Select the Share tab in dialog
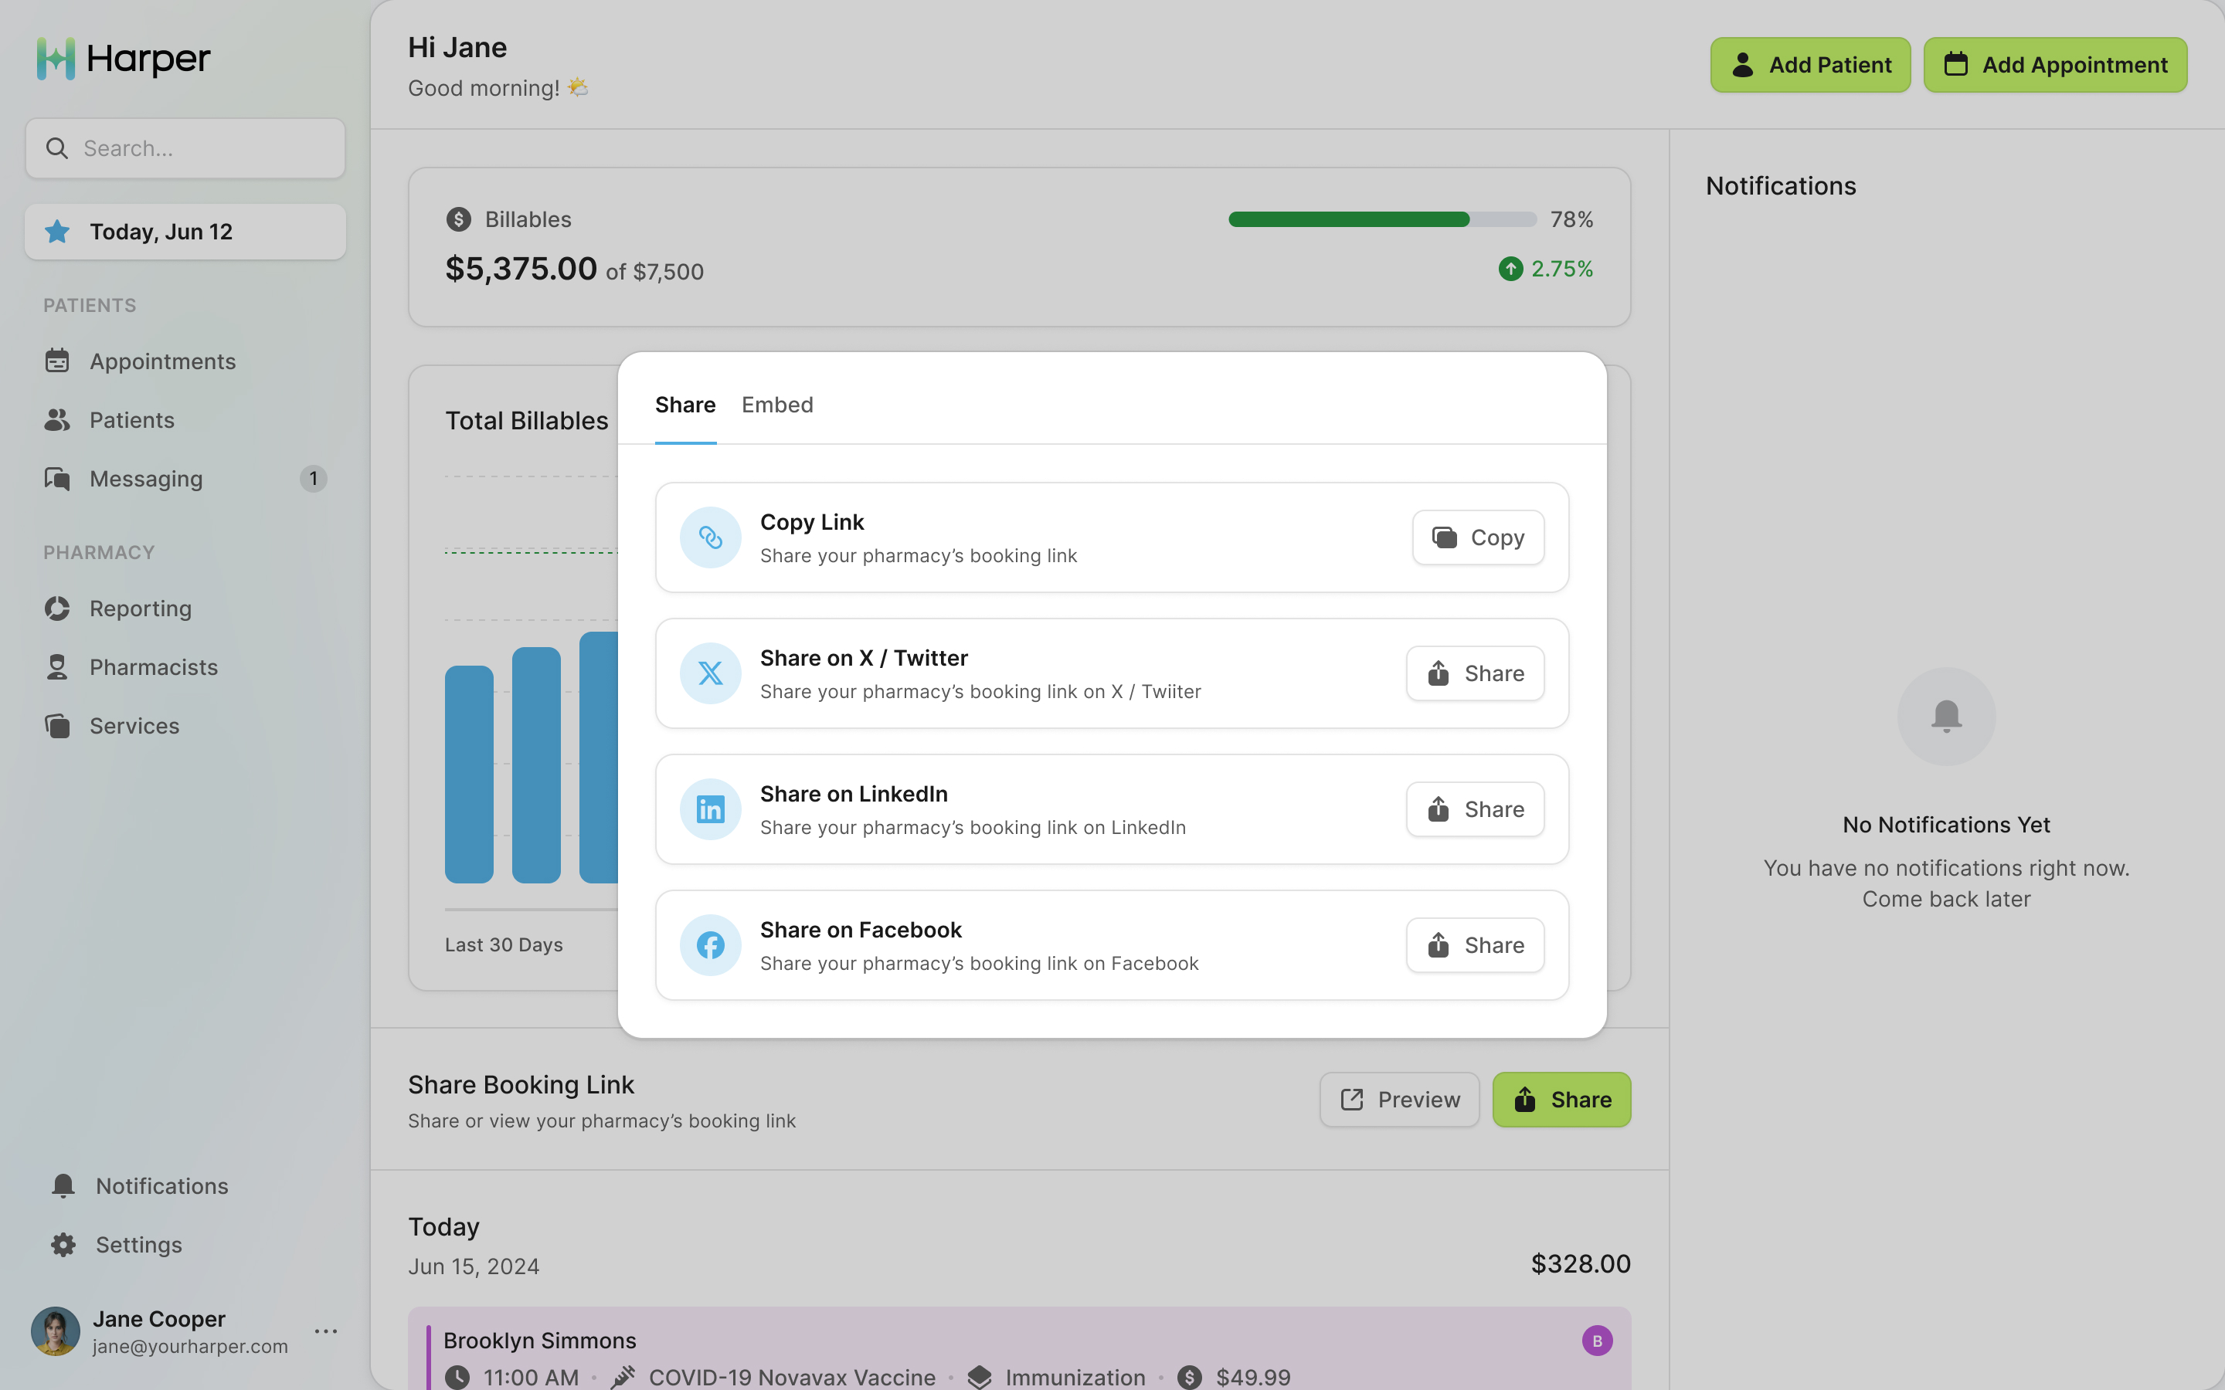This screenshot has width=2225, height=1390. point(685,405)
